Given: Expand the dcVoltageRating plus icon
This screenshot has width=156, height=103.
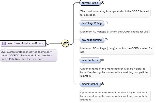Looking at the screenshot, I should coord(106,40).
